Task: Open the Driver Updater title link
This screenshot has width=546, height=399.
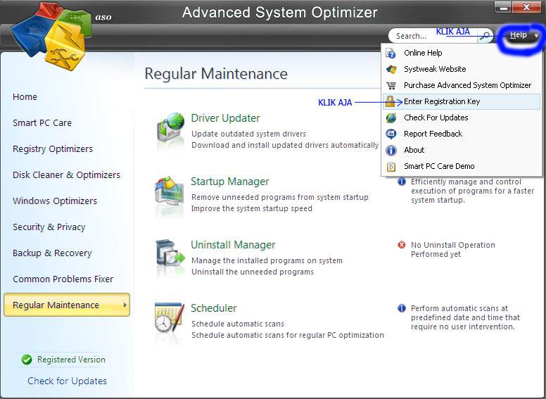Action: click(x=225, y=118)
